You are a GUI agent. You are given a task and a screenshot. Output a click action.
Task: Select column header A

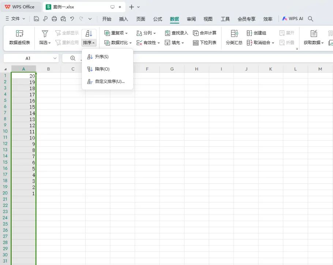click(23, 69)
